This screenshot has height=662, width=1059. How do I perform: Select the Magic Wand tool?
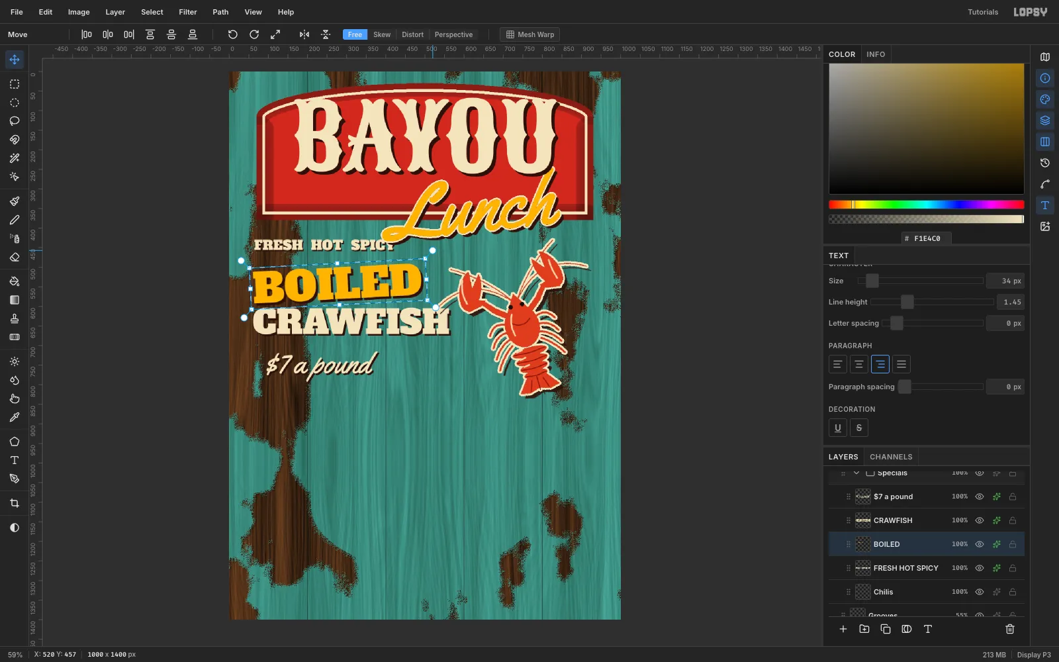pos(15,158)
